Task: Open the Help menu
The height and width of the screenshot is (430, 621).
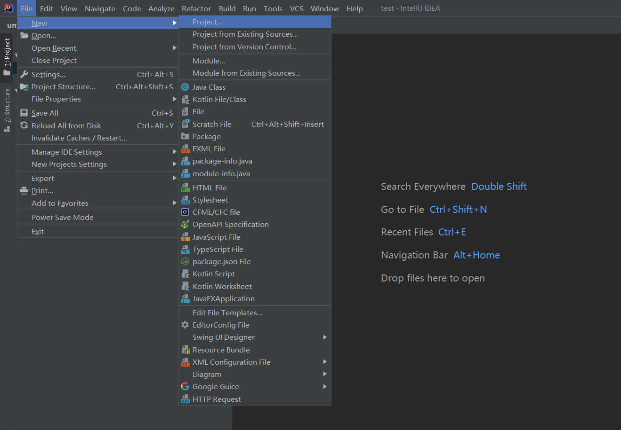Action: tap(355, 8)
